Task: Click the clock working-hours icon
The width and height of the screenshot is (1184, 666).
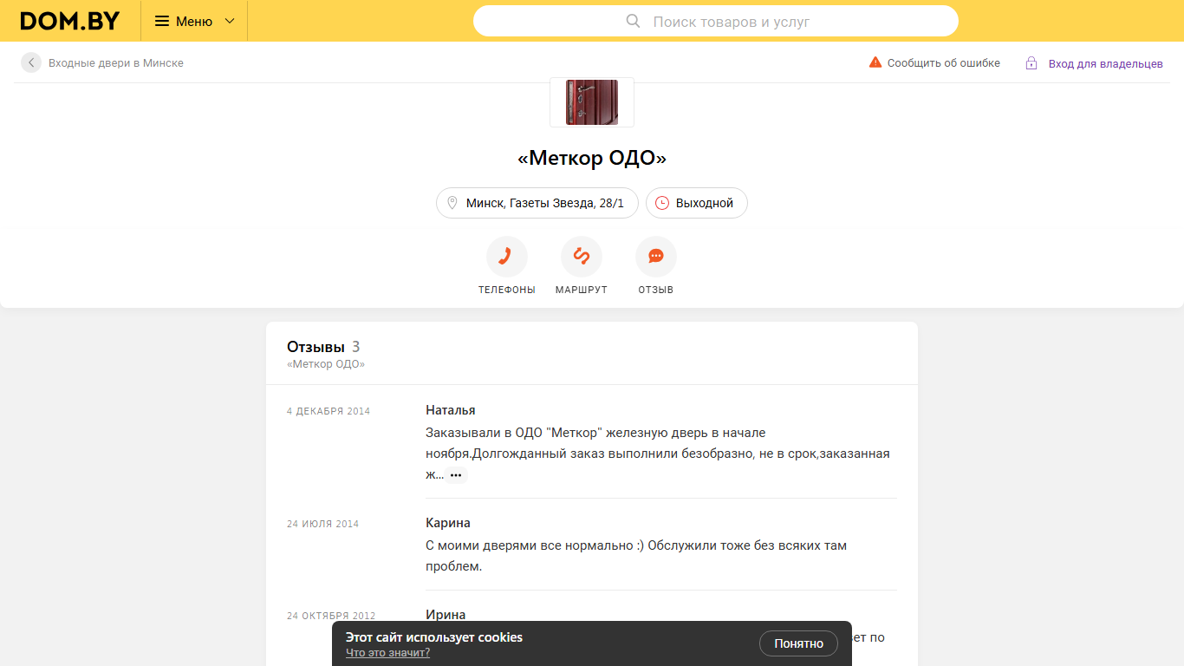Action: 662,203
